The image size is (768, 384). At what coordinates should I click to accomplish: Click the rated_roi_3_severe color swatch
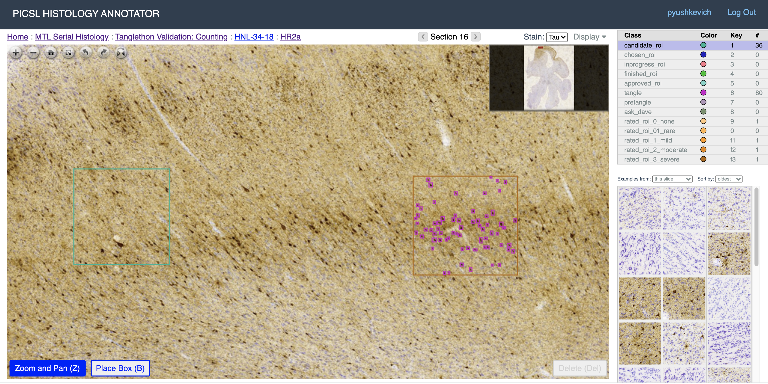coord(703,159)
